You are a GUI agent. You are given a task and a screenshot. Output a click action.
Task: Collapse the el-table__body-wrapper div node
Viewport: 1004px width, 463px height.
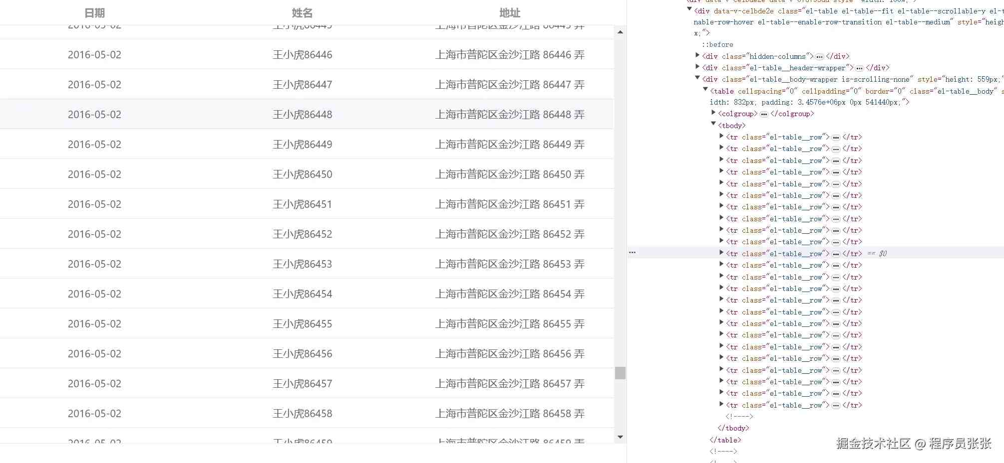[x=697, y=78]
